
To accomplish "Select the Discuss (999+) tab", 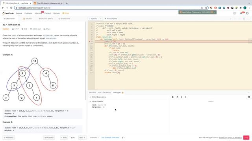I will 46,19.
